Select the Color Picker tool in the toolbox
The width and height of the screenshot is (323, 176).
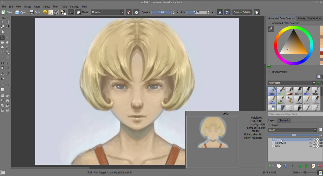click(7, 74)
